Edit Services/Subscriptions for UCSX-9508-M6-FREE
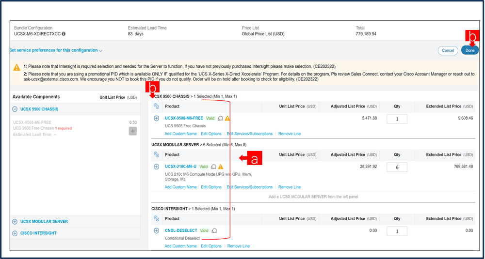Viewport: 485px width, 259px height. pyautogui.click(x=250, y=134)
